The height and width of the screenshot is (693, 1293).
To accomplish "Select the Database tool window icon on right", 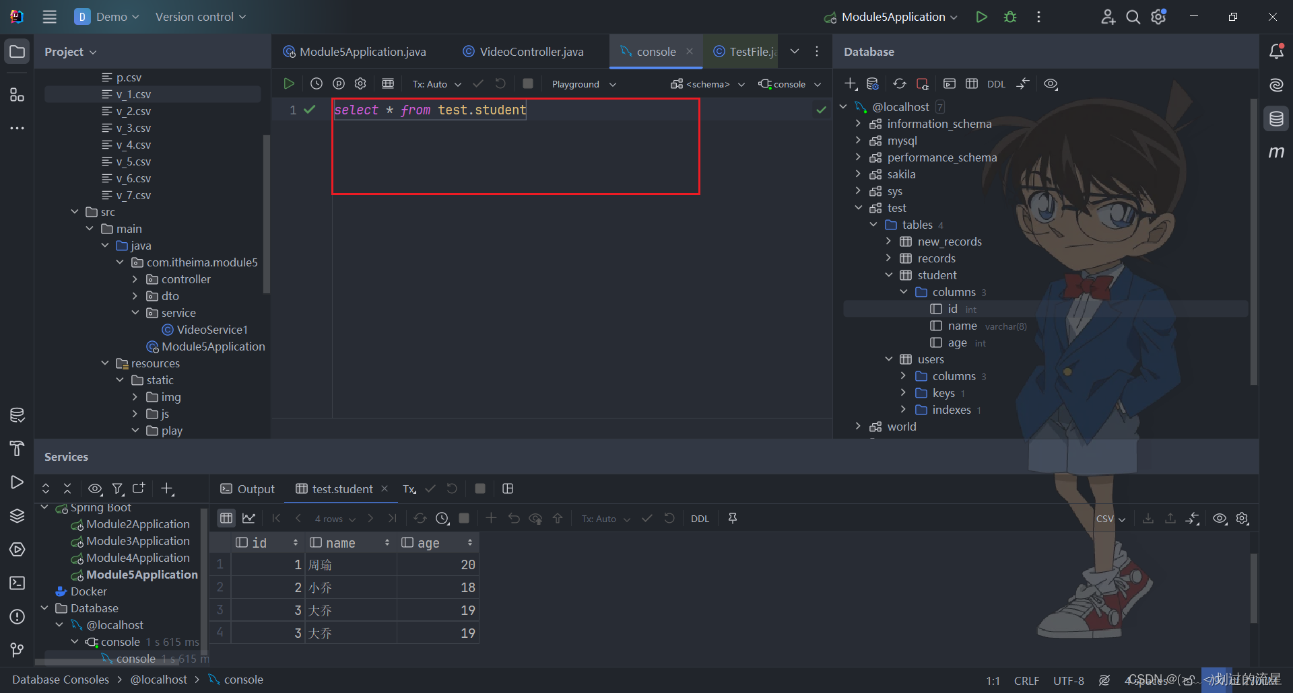I will [1276, 119].
